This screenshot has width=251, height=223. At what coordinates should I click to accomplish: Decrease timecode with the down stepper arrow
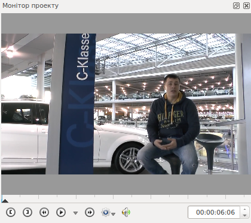245,215
